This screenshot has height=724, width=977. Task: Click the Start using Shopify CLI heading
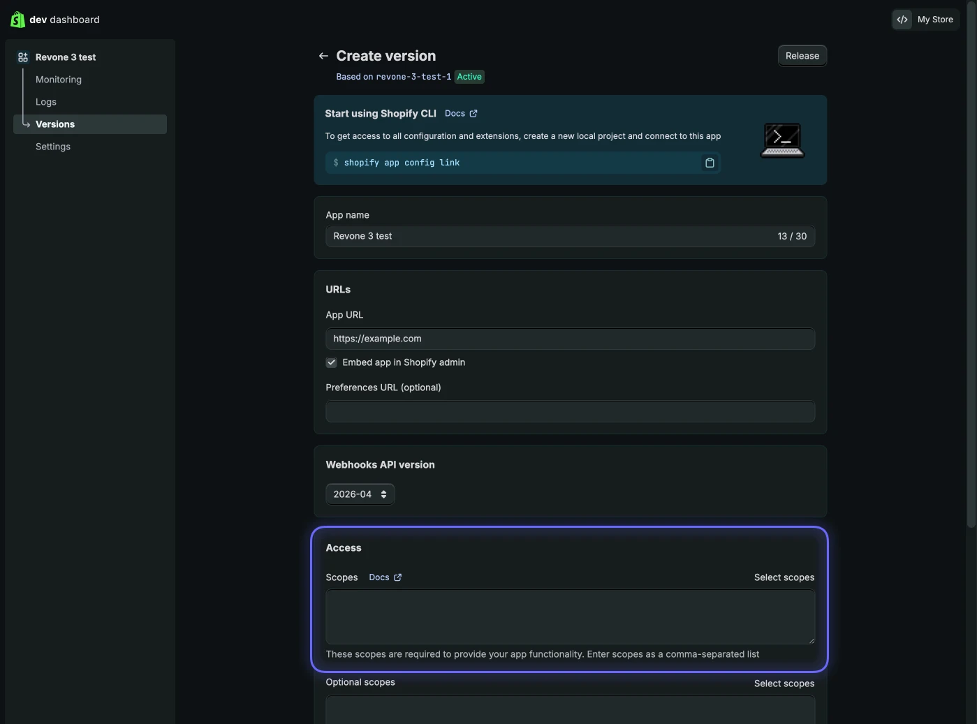(381, 113)
